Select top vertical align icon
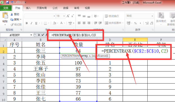This screenshot has width=175, height=102. (x=79, y=16)
